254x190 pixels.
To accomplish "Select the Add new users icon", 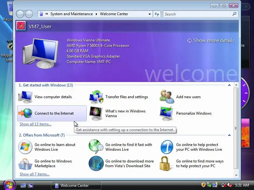I will 167,97.
